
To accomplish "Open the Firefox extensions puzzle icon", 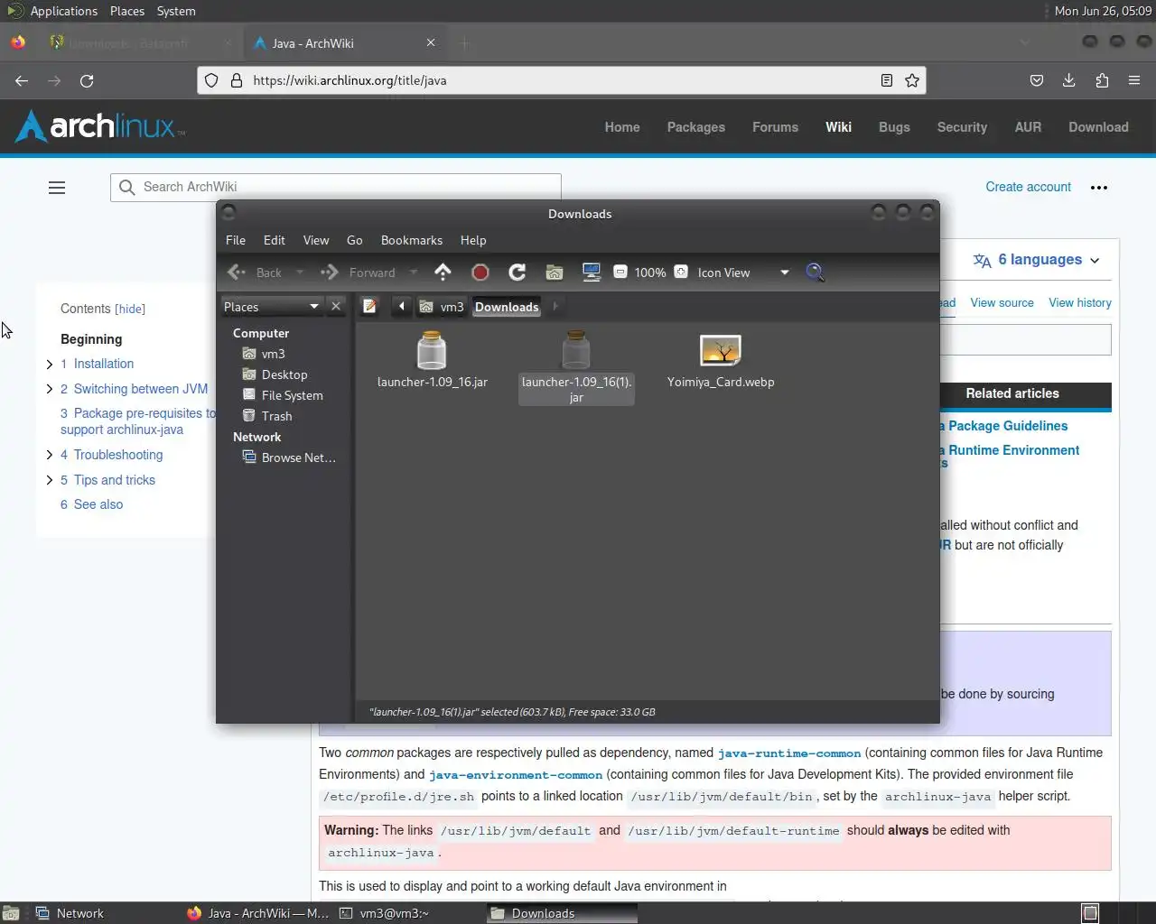I will (1102, 80).
